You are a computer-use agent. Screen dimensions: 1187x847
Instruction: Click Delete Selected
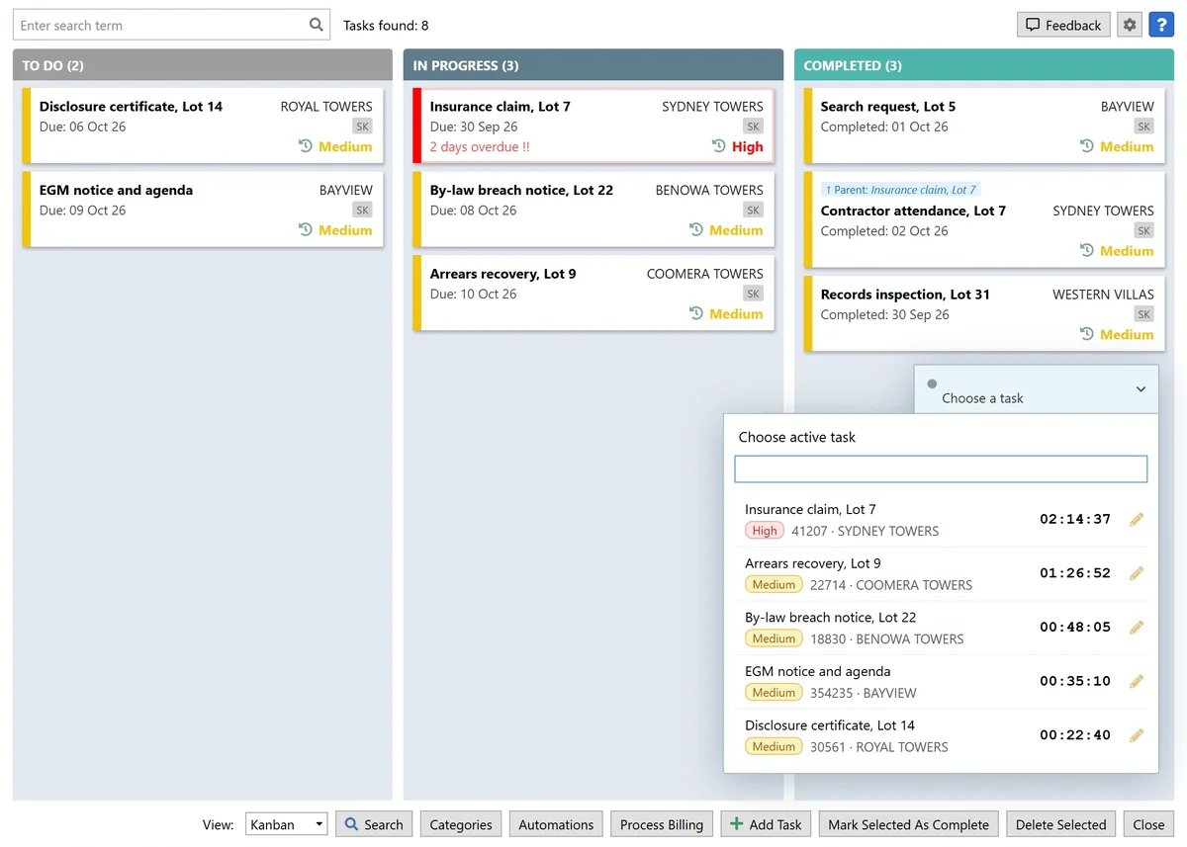1060,824
